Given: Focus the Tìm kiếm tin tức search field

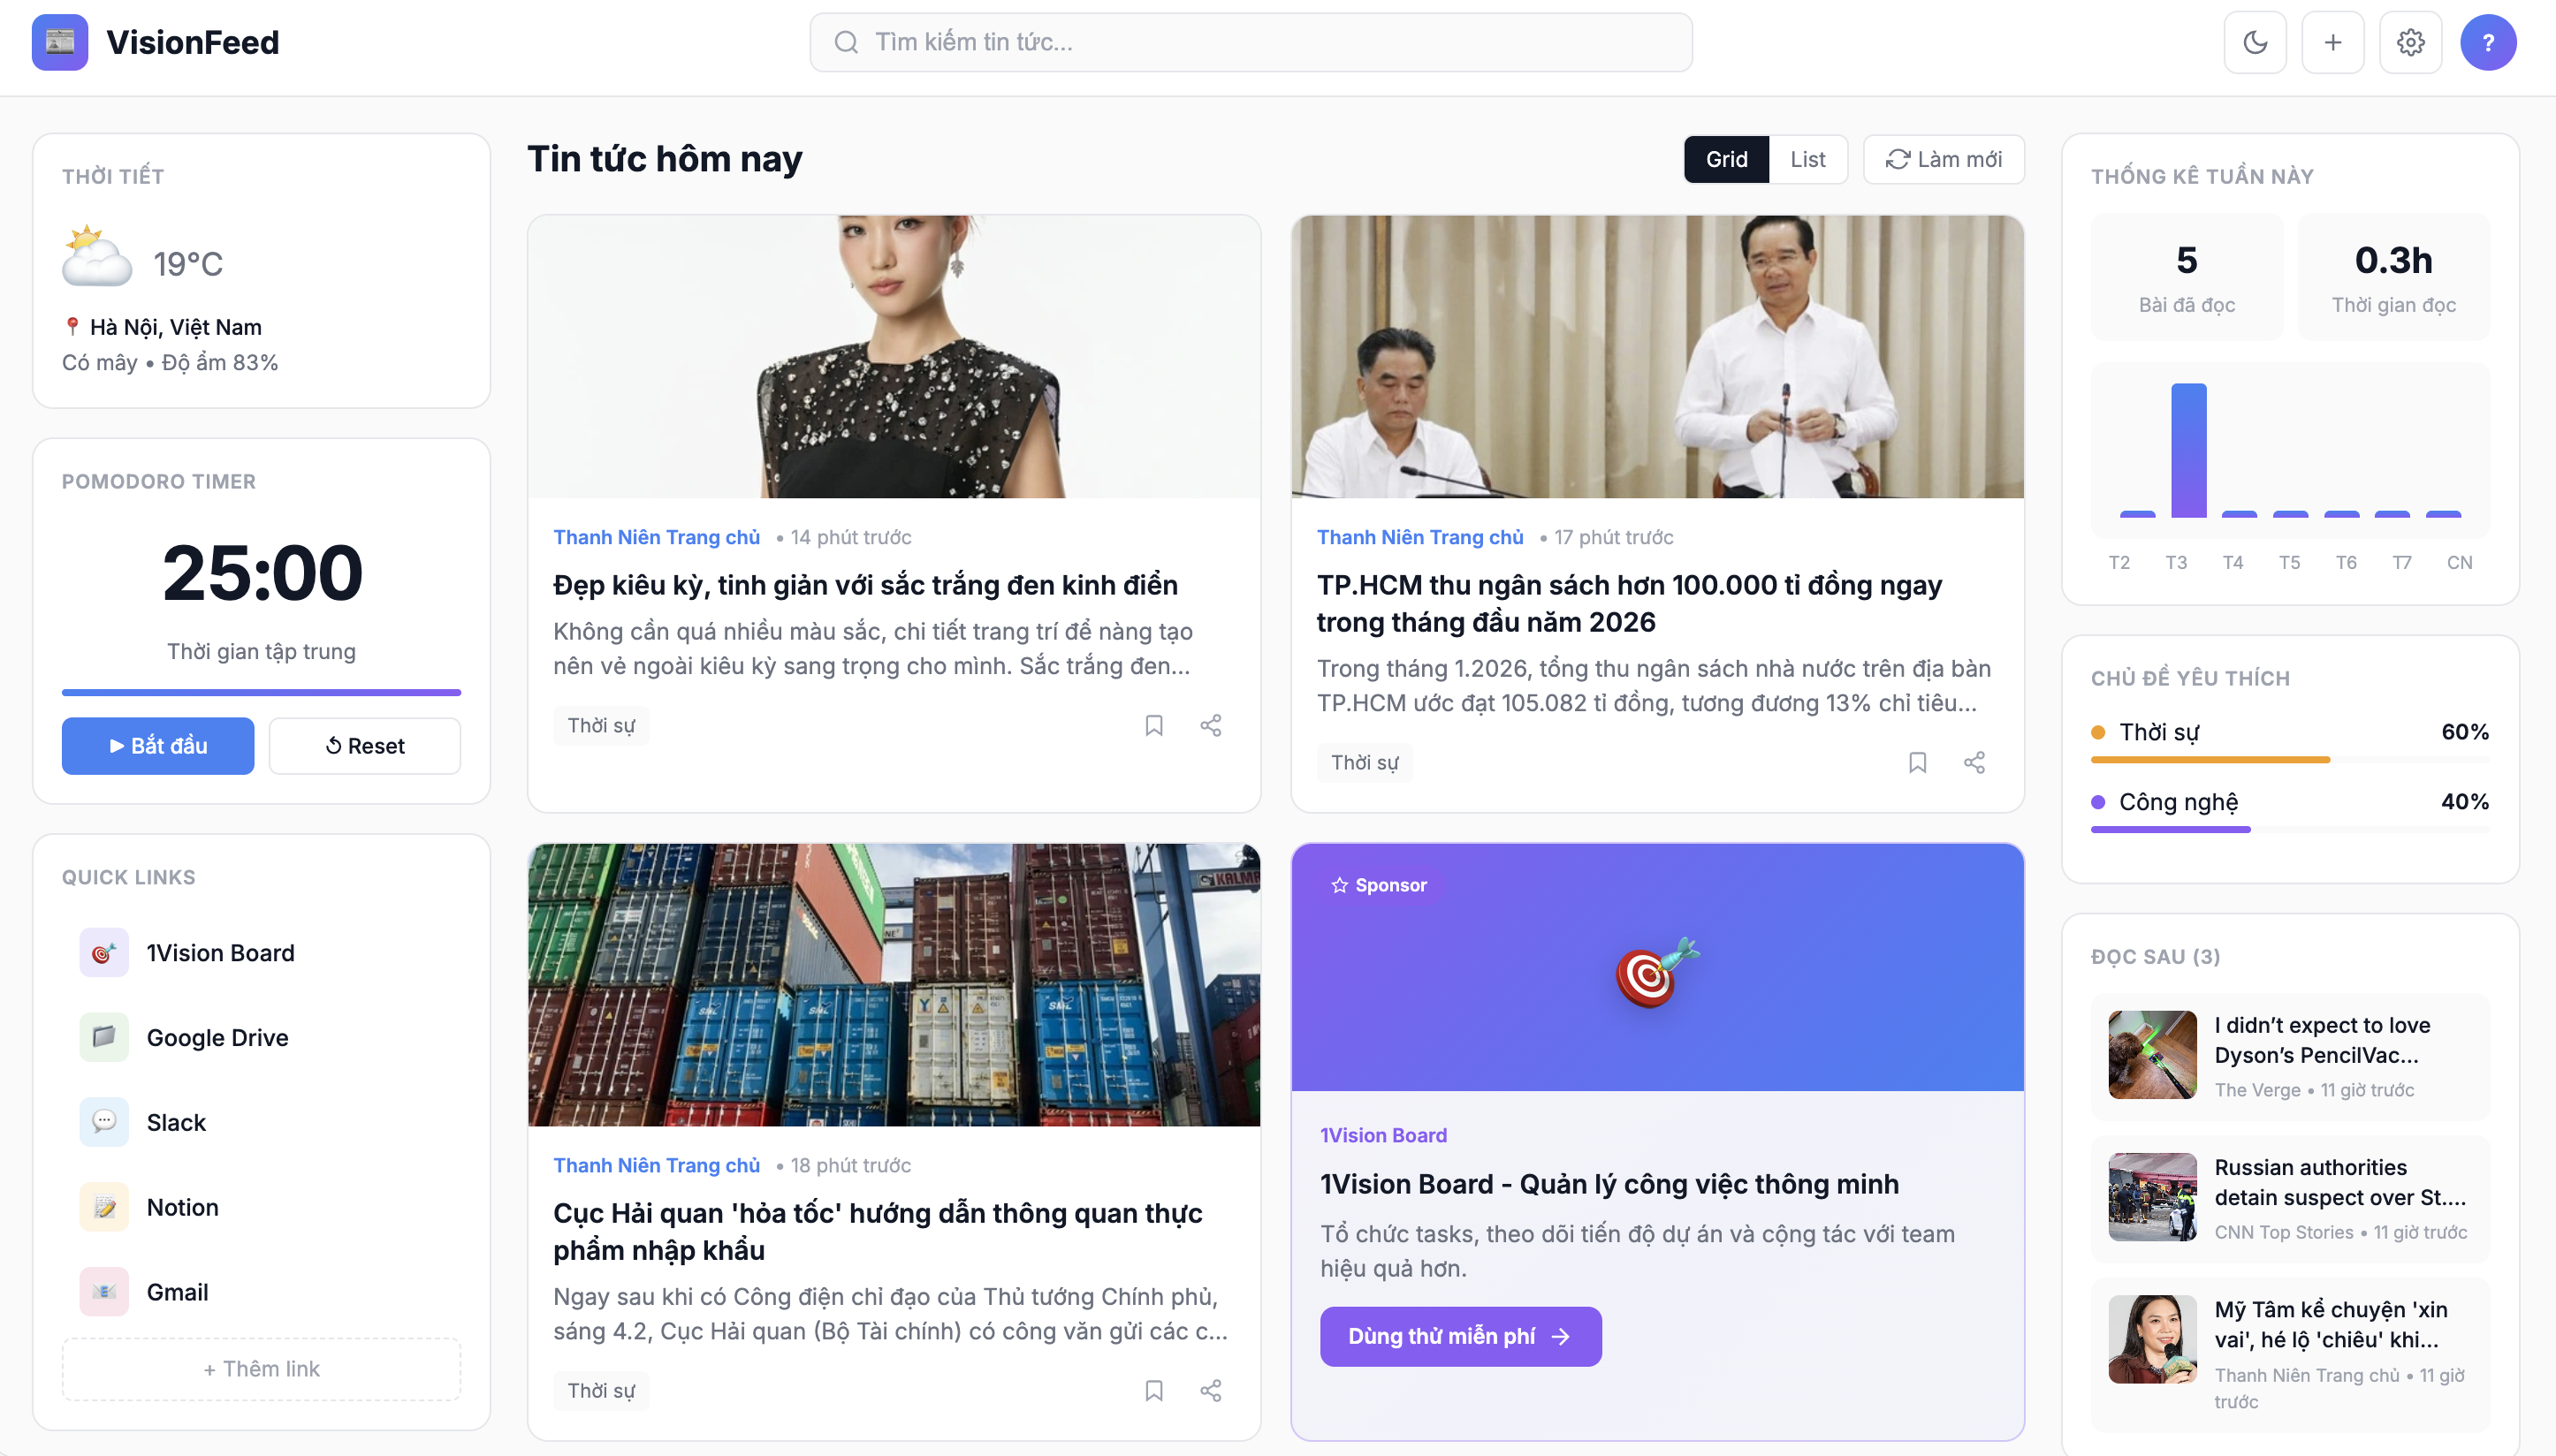Looking at the screenshot, I should pos(1251,42).
